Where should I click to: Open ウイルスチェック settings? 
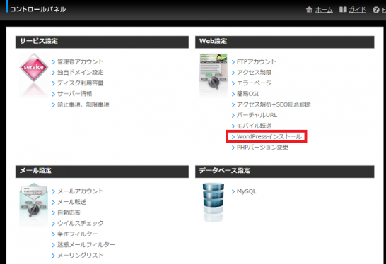pyautogui.click(x=81, y=223)
